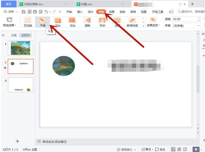Screen dimensions: 205x152
Task: Click the save icon in quick toolbar
Action: 24,12
